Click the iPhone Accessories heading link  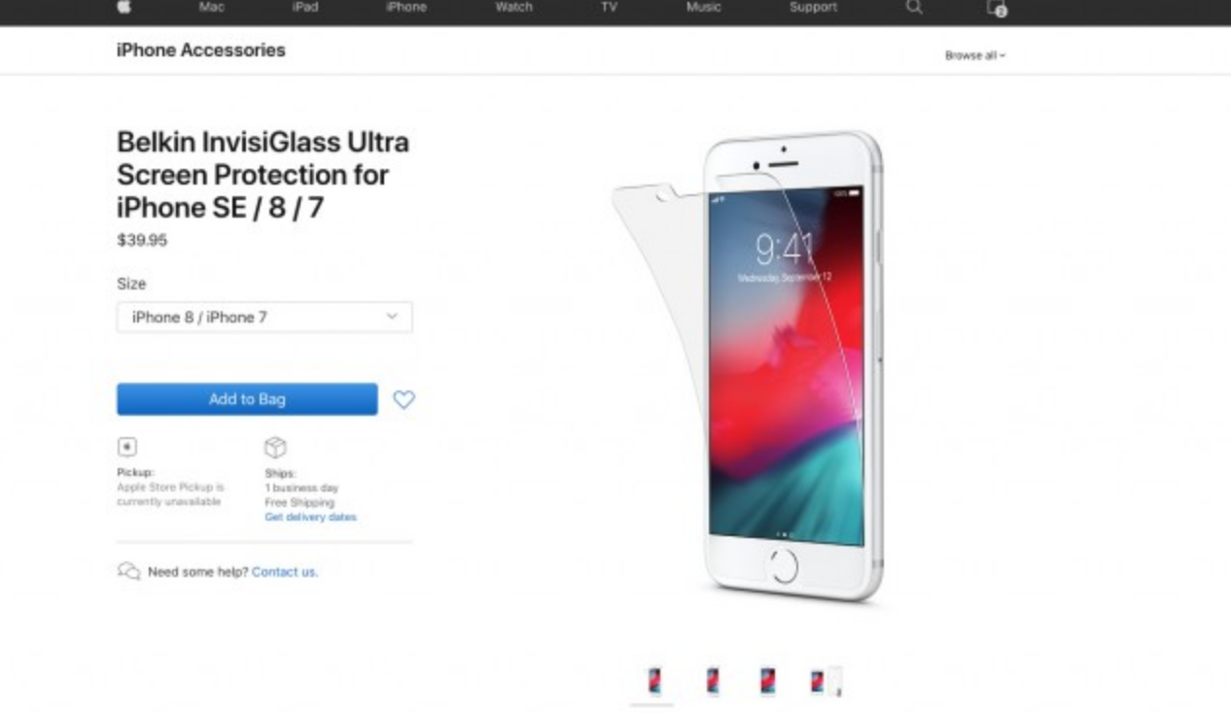coord(201,51)
